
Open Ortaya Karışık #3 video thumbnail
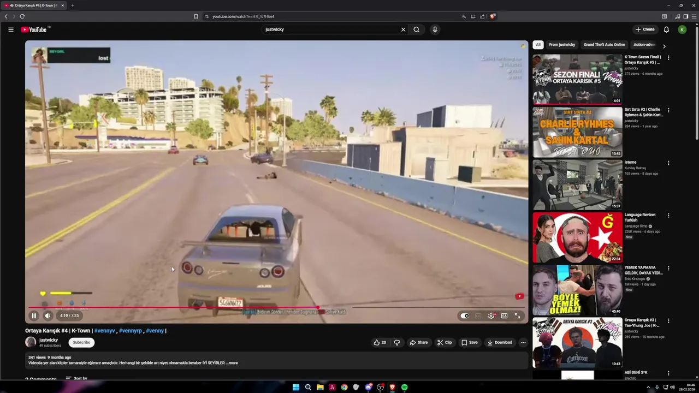577,343
